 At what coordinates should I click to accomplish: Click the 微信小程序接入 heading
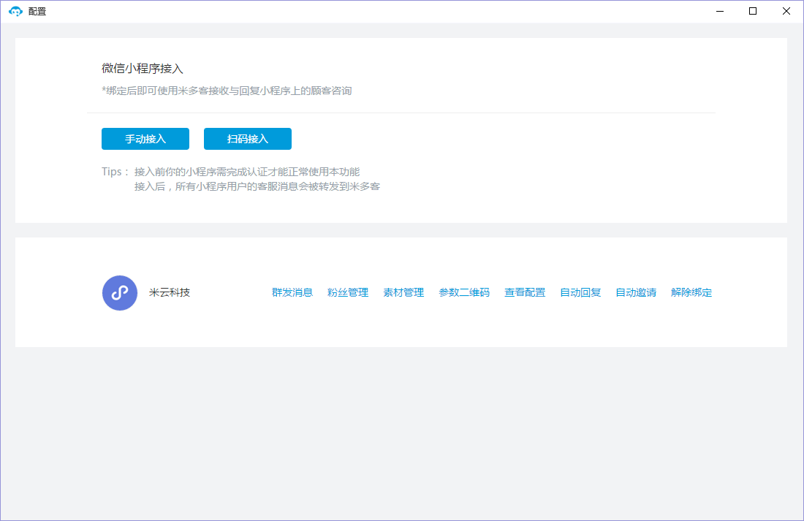point(143,69)
